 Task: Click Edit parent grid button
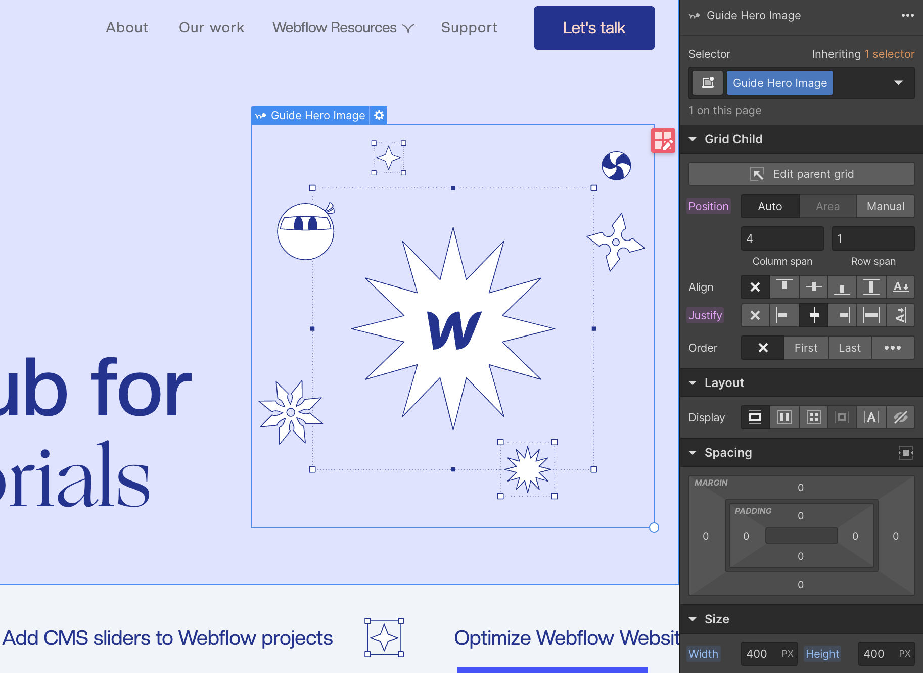[x=802, y=174]
